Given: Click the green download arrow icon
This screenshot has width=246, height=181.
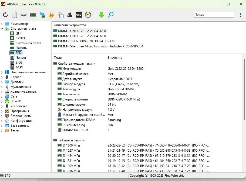Looking at the screenshot, I should pos(102,15).
